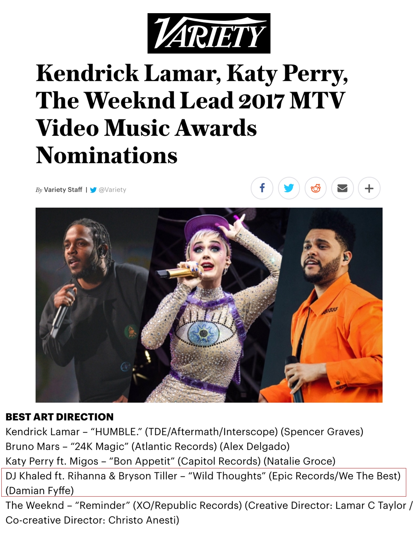The height and width of the screenshot is (542, 418).
Task: Share article on Facebook
Action: [262, 188]
